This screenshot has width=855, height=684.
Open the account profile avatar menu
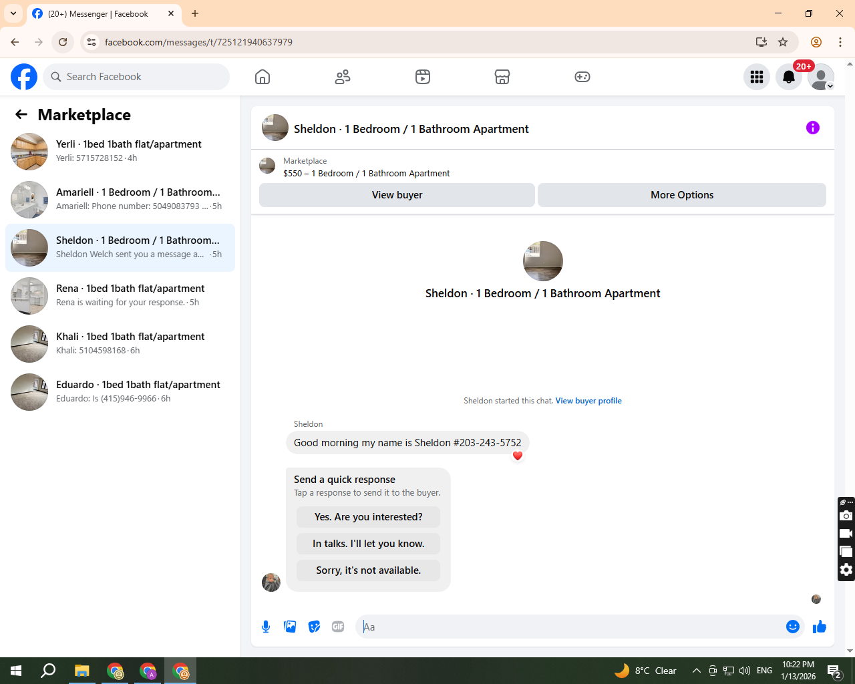(x=821, y=77)
